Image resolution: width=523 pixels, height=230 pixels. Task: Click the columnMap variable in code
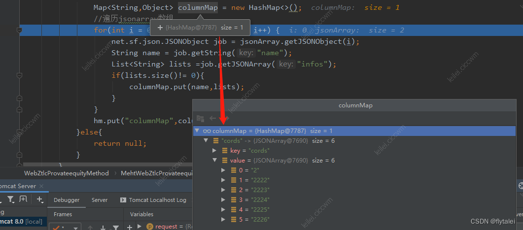pyautogui.click(x=198, y=7)
